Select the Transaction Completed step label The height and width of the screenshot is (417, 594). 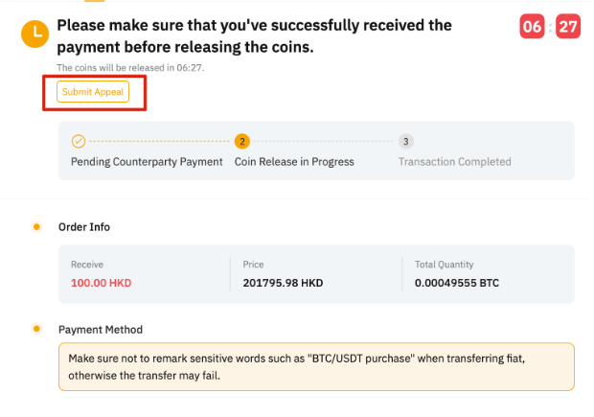pyautogui.click(x=455, y=162)
